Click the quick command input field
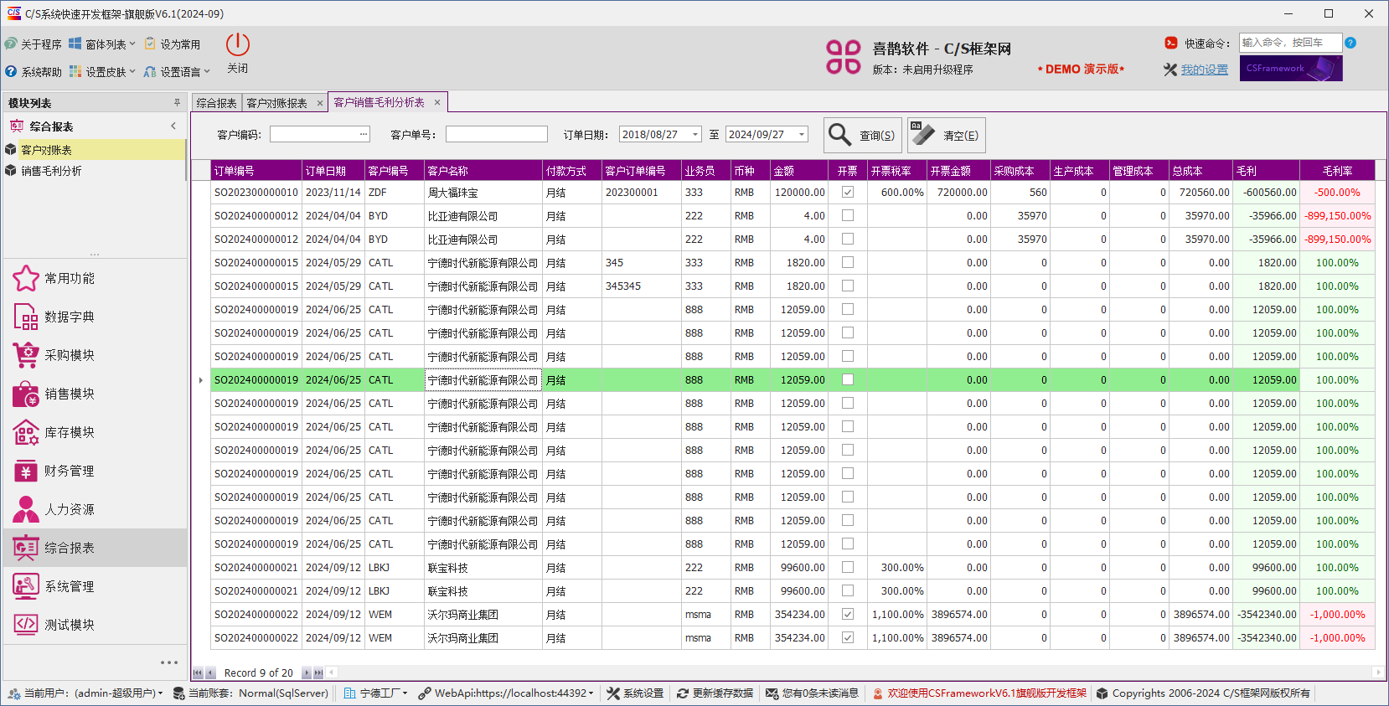1389x706 pixels. pos(1290,43)
